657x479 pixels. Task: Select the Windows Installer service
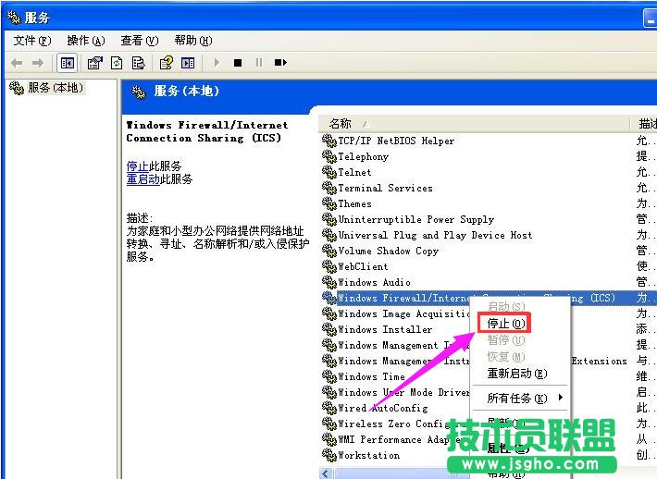385,329
